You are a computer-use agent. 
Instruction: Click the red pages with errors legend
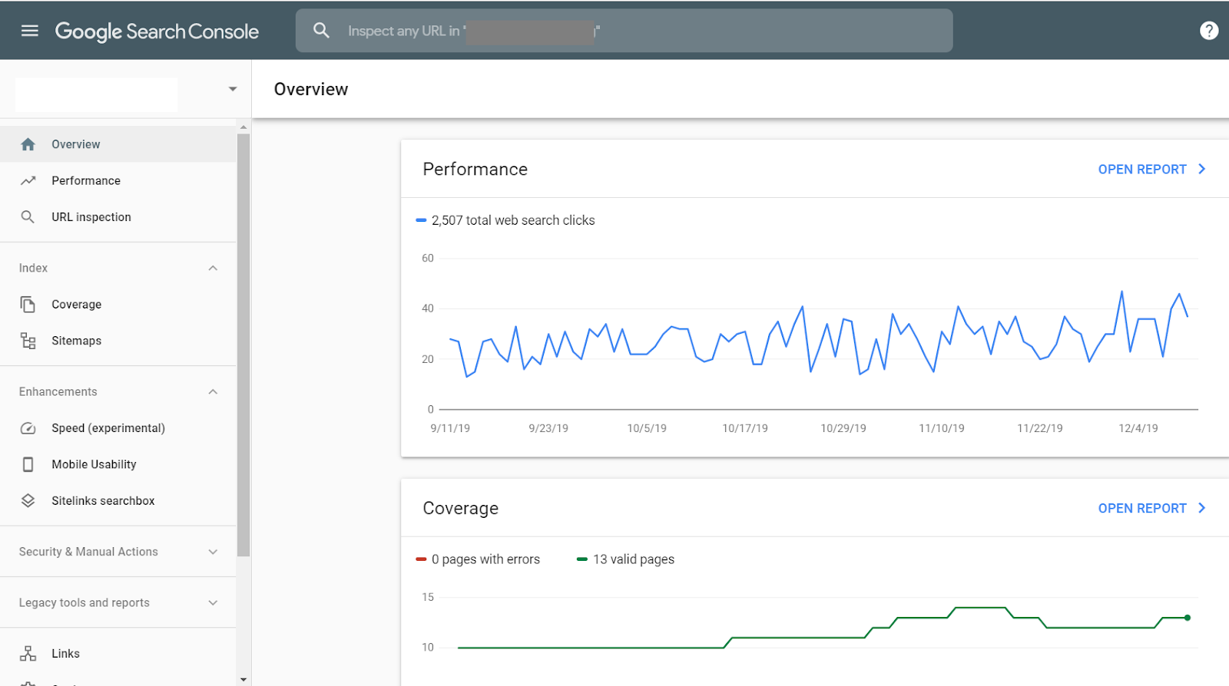(x=478, y=559)
